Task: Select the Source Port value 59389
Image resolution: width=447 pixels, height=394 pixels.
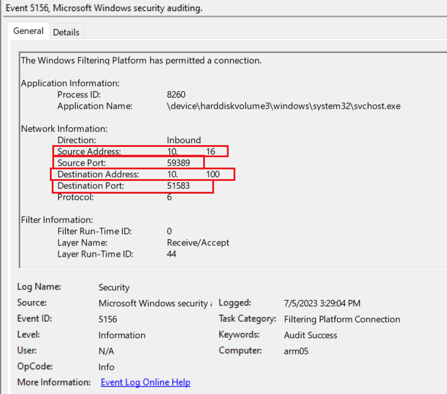Action: coord(178,163)
